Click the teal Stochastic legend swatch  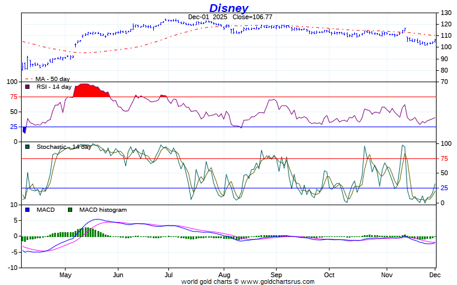[28, 146]
